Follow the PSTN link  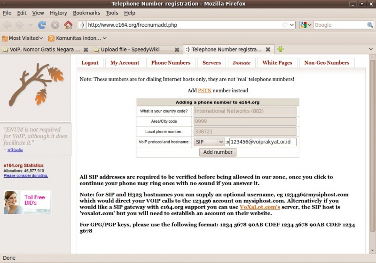coord(204,90)
